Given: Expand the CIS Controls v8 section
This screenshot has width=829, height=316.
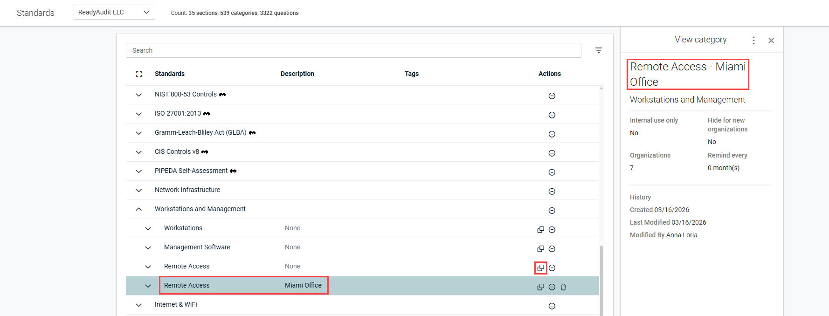Looking at the screenshot, I should 139,152.
